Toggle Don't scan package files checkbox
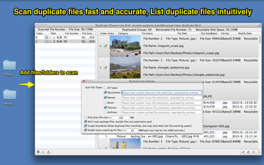Image resolution: width=264 pixels, height=165 pixels. [85, 121]
